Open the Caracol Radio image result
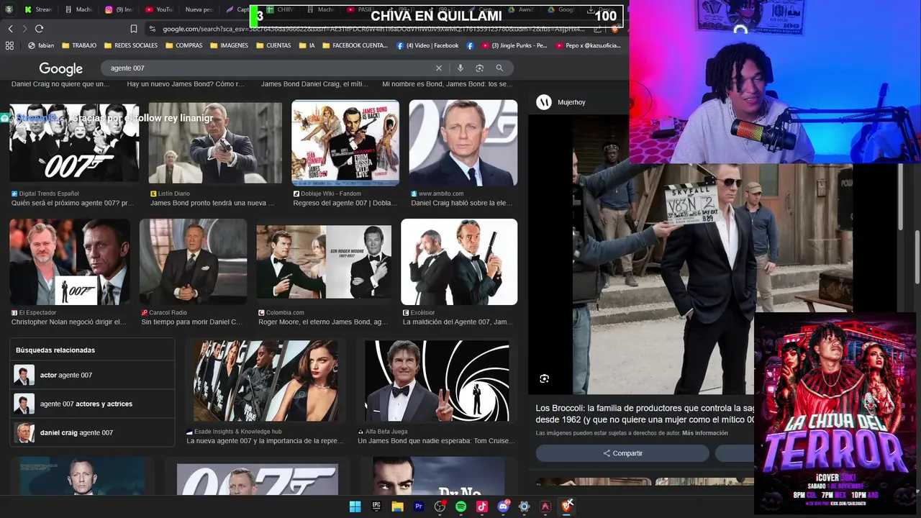 pyautogui.click(x=193, y=262)
